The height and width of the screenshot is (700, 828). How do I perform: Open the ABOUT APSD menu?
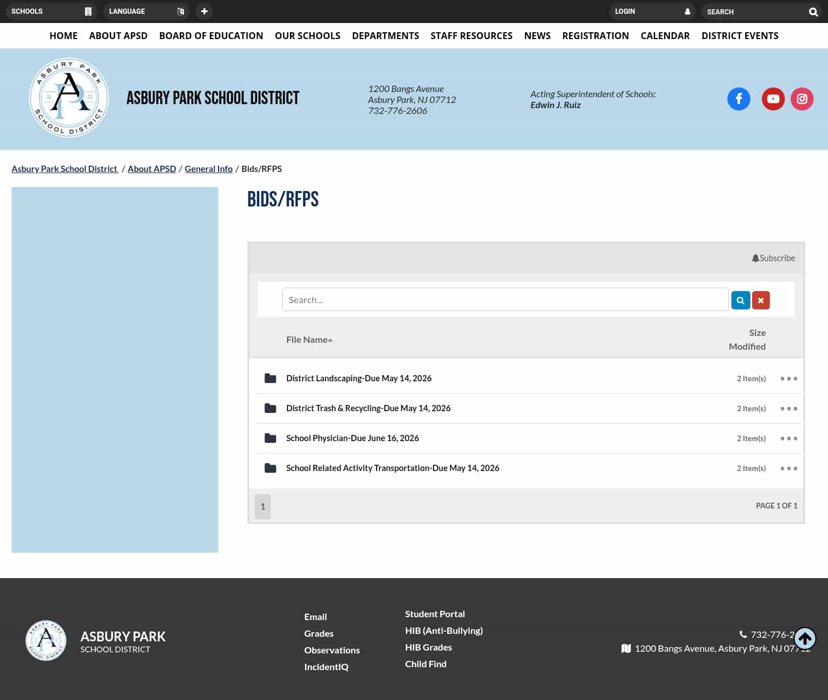[118, 36]
